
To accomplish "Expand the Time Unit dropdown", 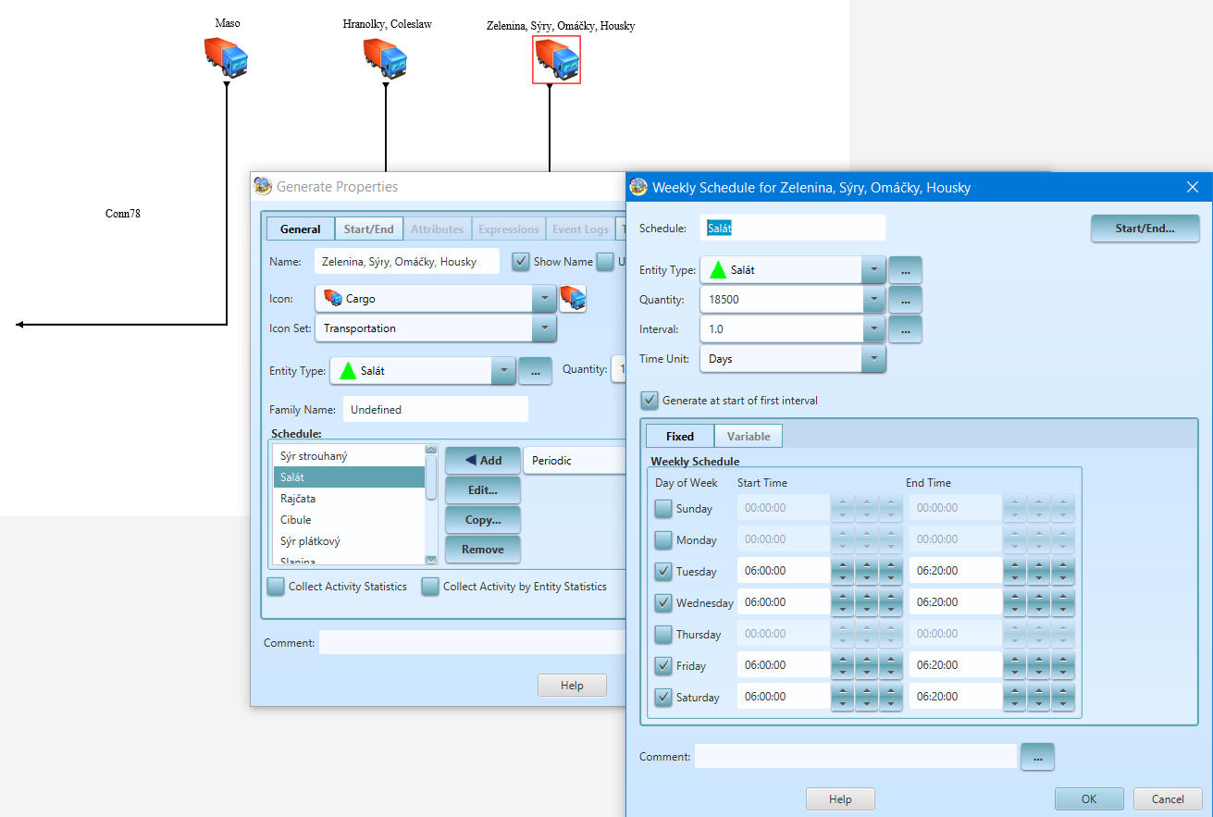I will [873, 359].
